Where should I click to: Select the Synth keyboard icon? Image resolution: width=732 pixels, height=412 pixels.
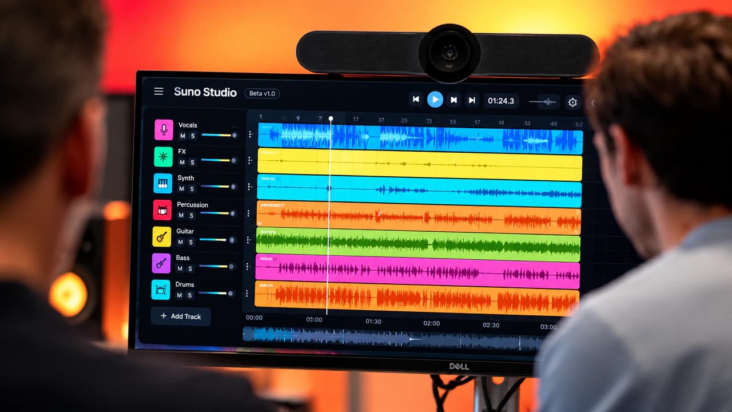tap(163, 183)
